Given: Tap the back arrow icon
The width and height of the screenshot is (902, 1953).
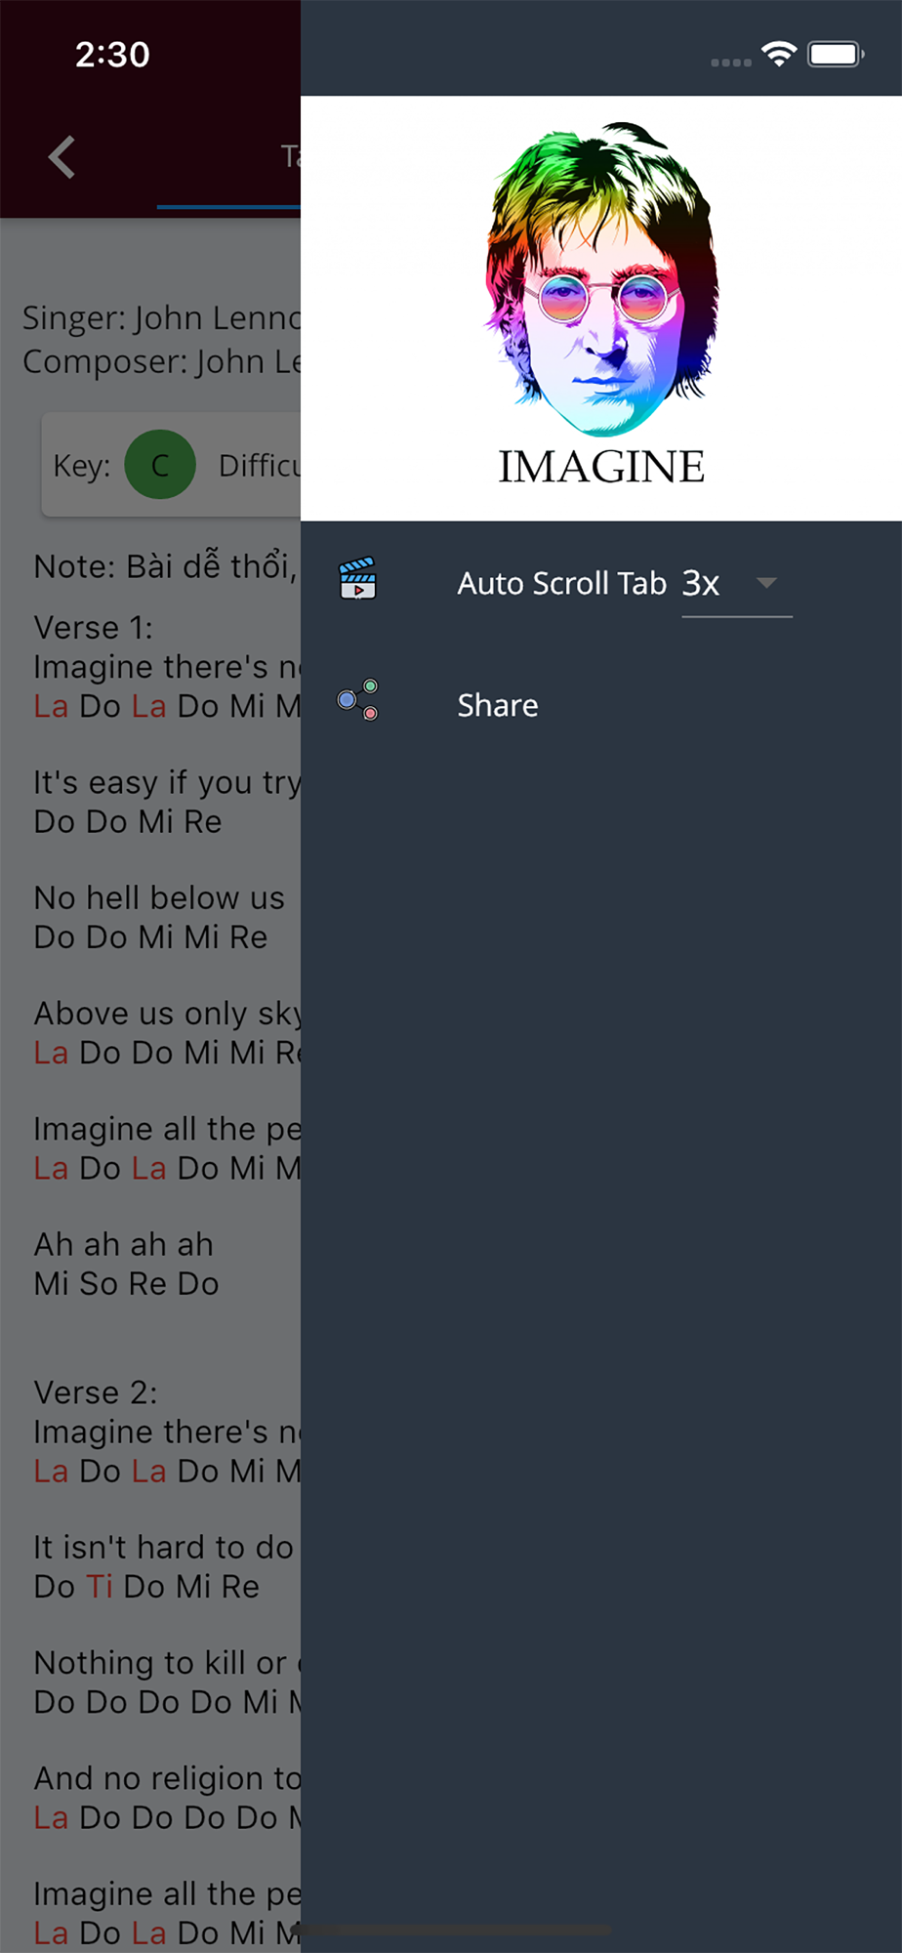Looking at the screenshot, I should (62, 156).
